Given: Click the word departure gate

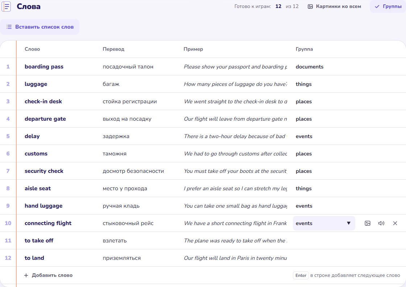Looking at the screenshot, I should click(x=45, y=119).
